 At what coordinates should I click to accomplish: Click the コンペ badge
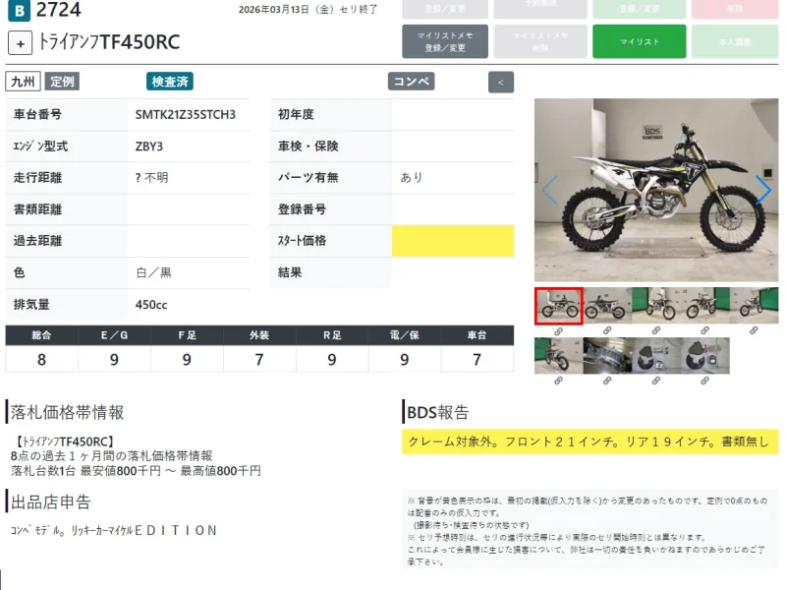pyautogui.click(x=411, y=82)
